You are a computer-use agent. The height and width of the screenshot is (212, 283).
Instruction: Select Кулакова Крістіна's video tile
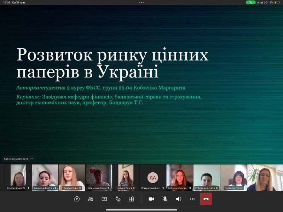pyautogui.click(x=45, y=177)
